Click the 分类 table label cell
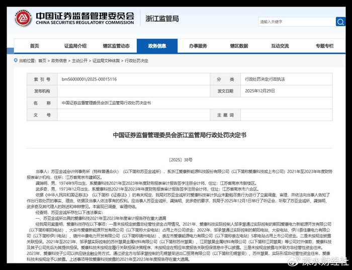352x270 pixels. point(225,79)
